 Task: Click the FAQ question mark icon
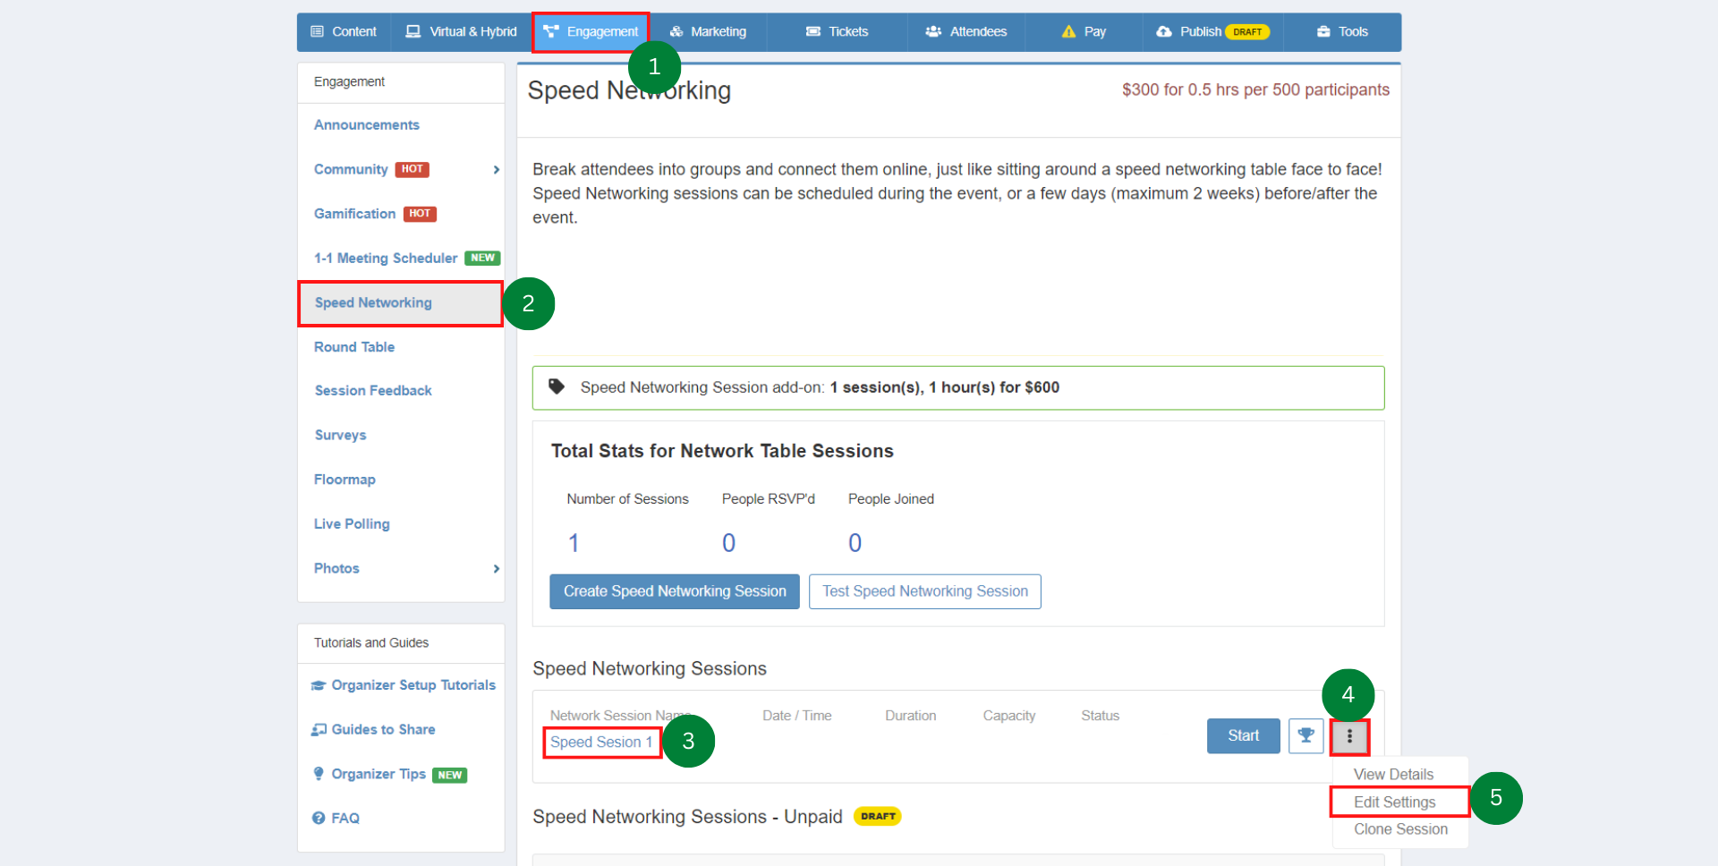point(319,818)
